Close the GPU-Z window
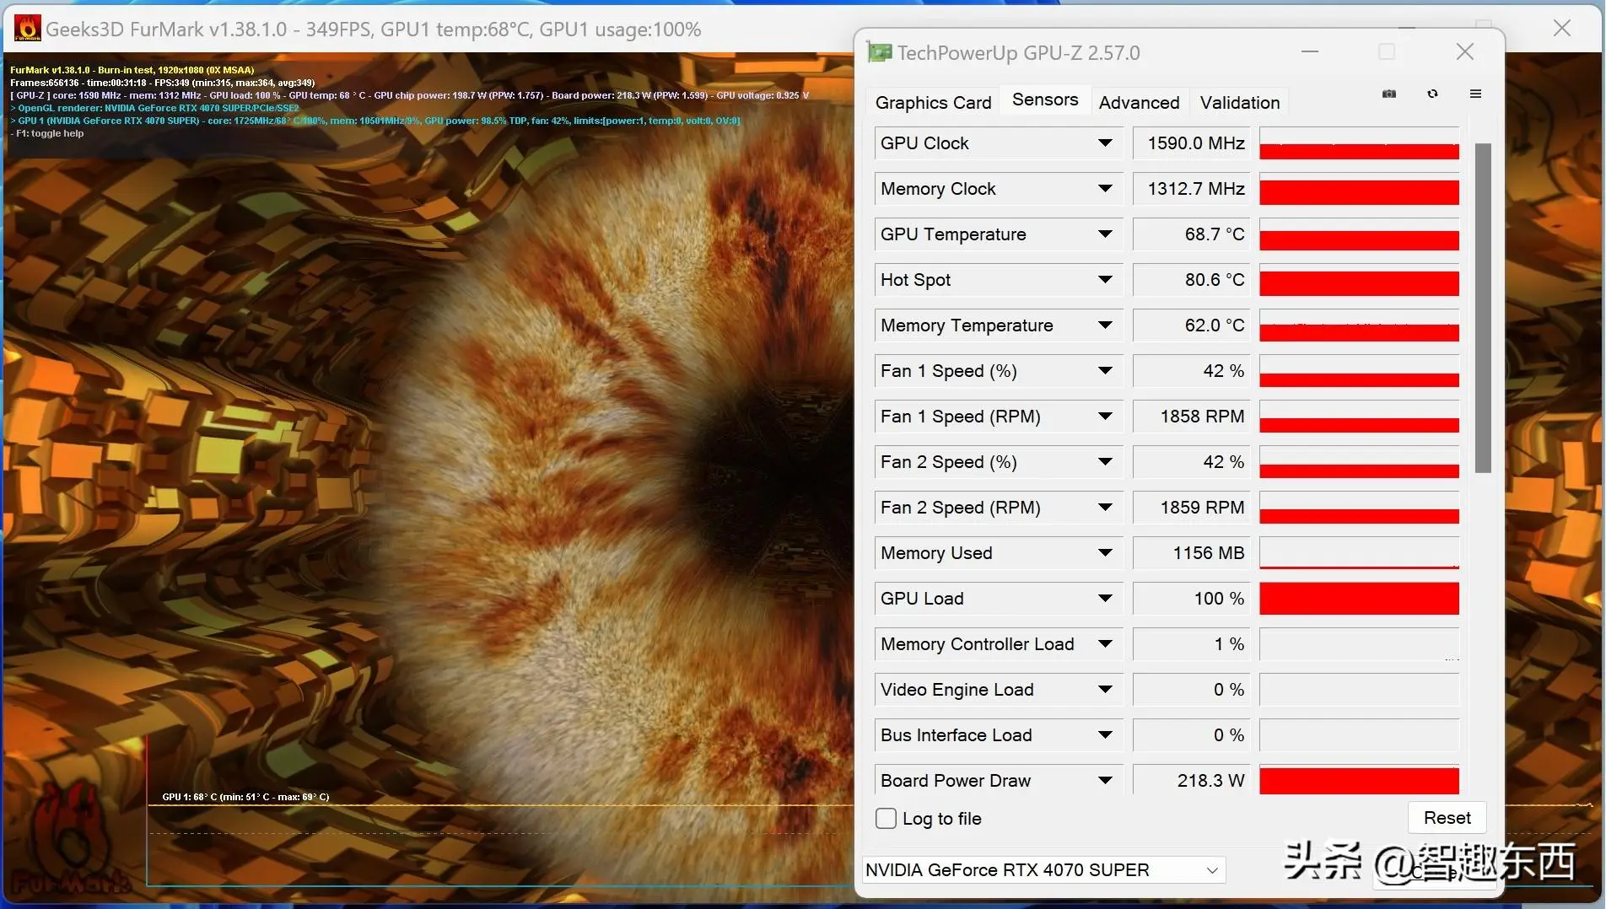 pyautogui.click(x=1465, y=52)
